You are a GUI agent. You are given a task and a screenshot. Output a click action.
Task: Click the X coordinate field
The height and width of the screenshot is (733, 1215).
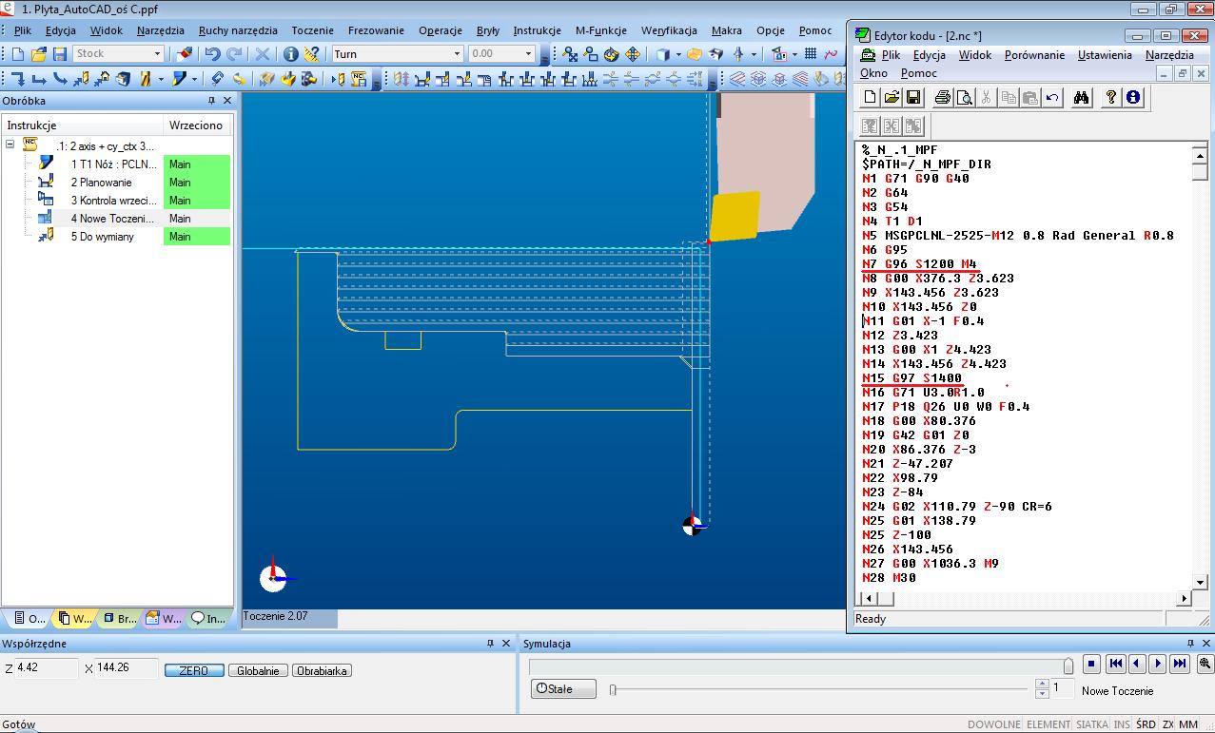pyautogui.click(x=126, y=668)
